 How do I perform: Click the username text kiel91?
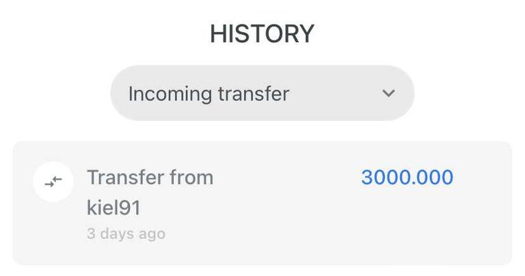pyautogui.click(x=113, y=208)
